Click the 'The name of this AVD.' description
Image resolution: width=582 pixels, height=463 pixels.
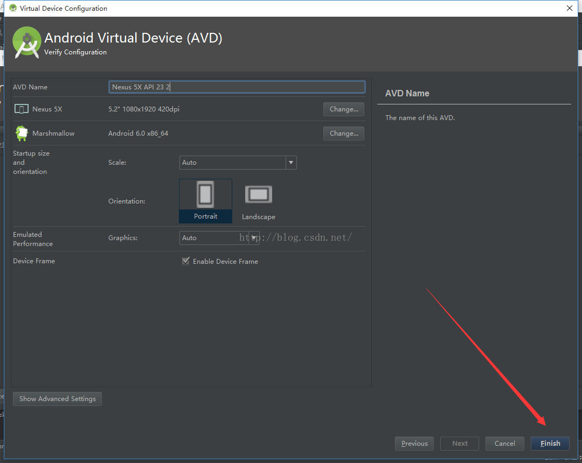click(x=420, y=117)
